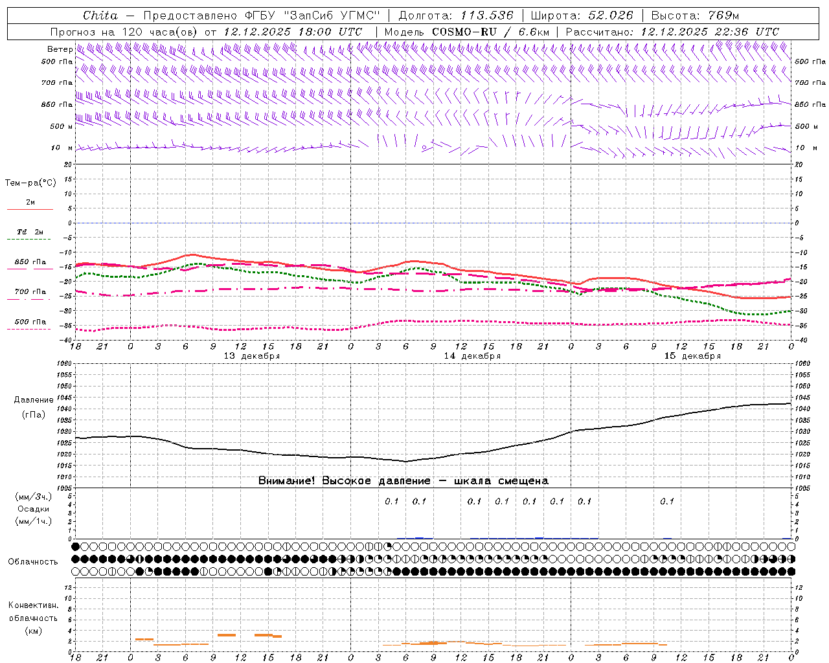Click the "13 декабря" date label
This screenshot has height=663, width=829.
click(x=252, y=356)
